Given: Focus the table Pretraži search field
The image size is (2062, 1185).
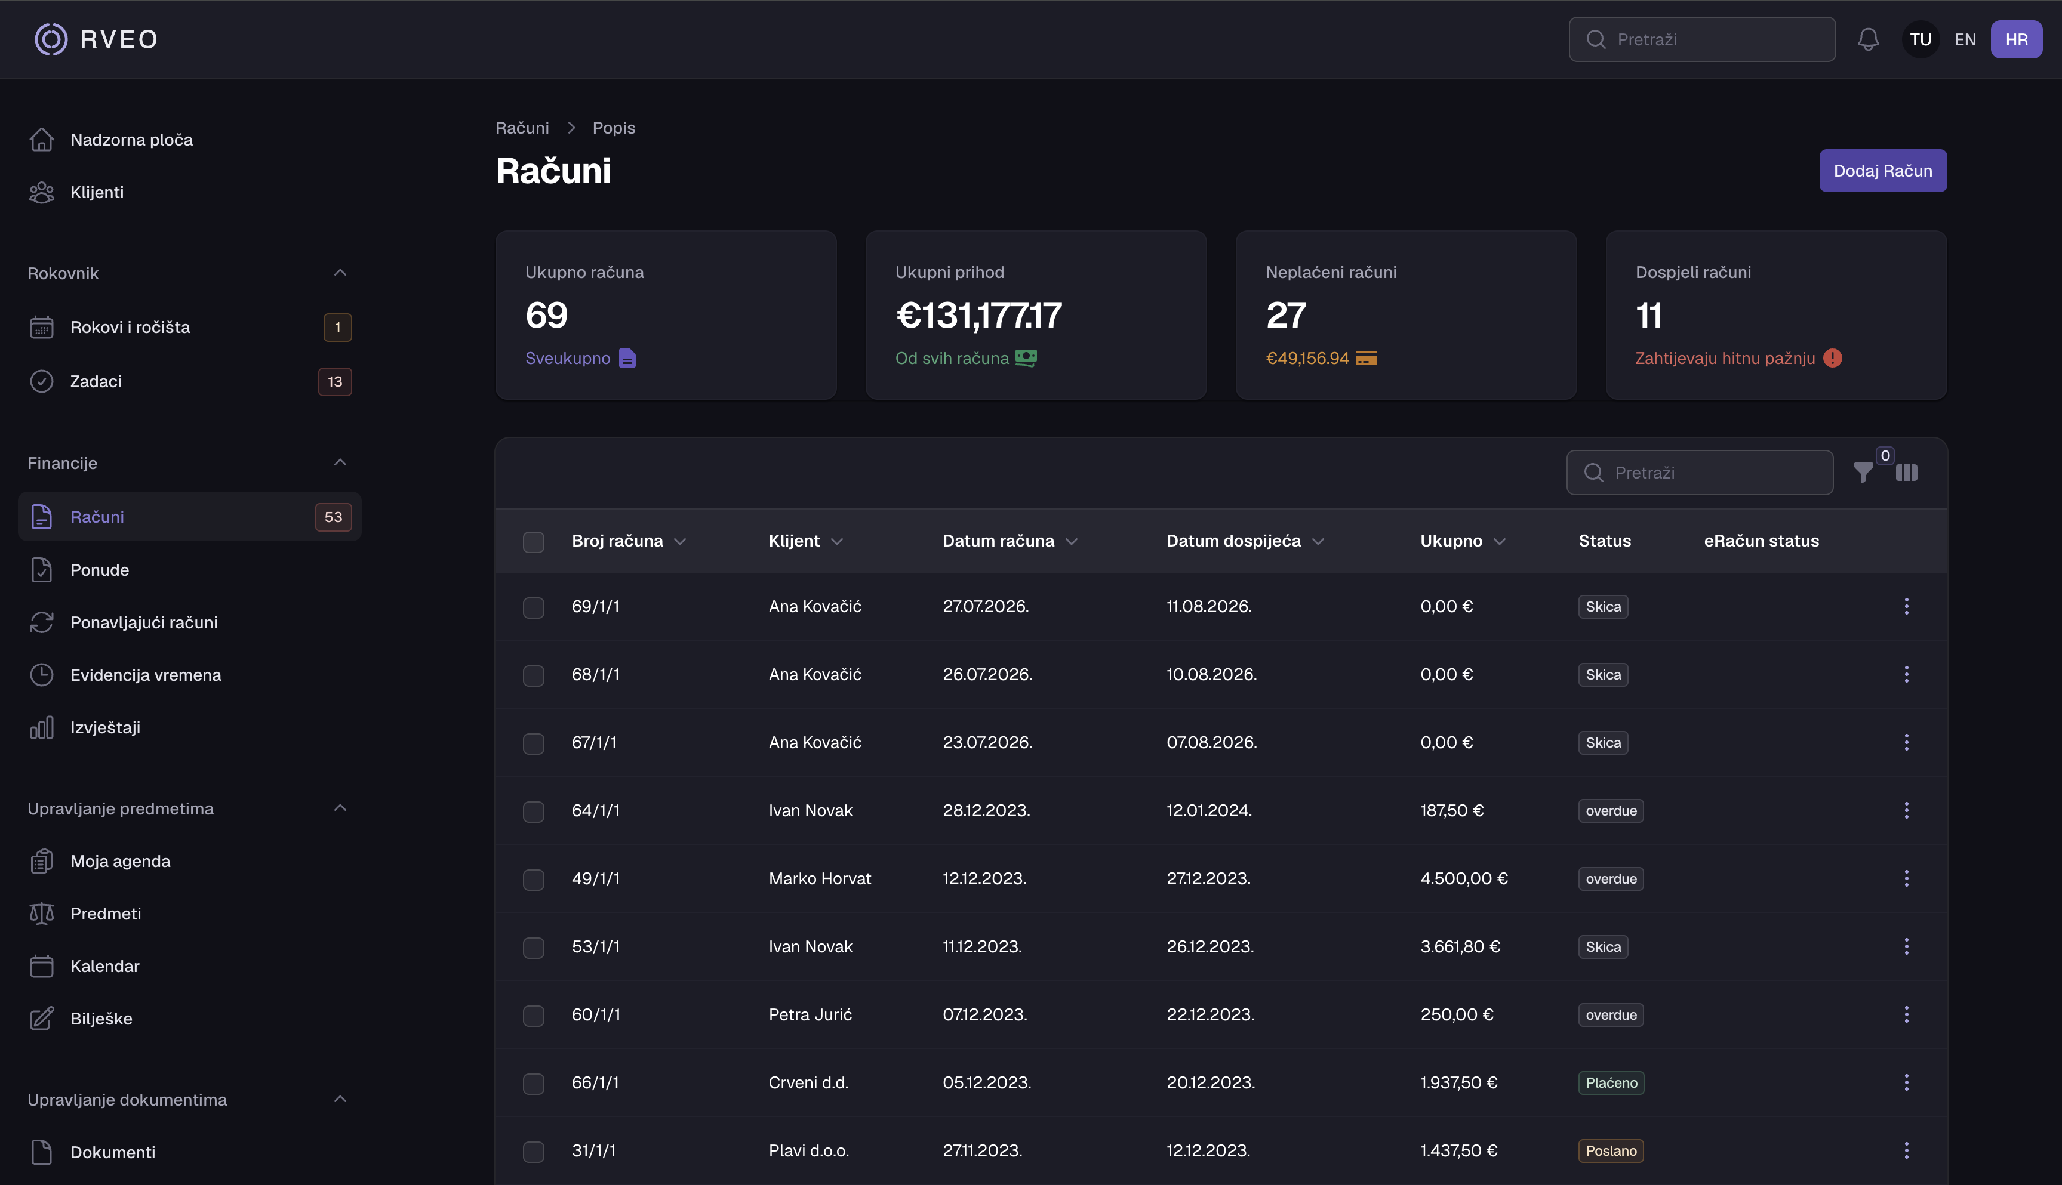Looking at the screenshot, I should coord(1699,473).
